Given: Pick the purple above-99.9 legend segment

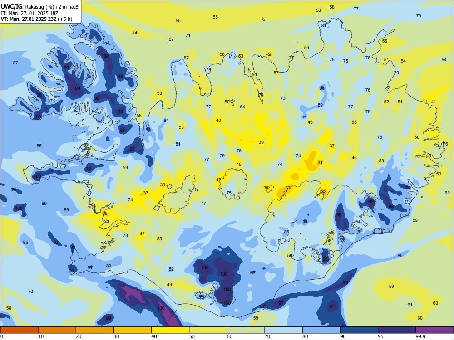Looking at the screenshot, I should pos(434,330).
